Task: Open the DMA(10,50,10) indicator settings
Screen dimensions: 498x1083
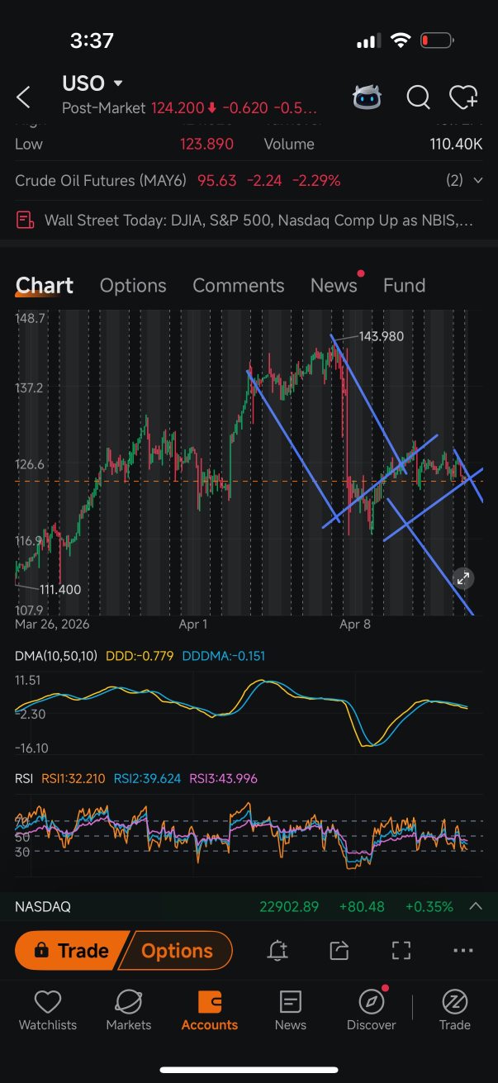Action: (56, 656)
